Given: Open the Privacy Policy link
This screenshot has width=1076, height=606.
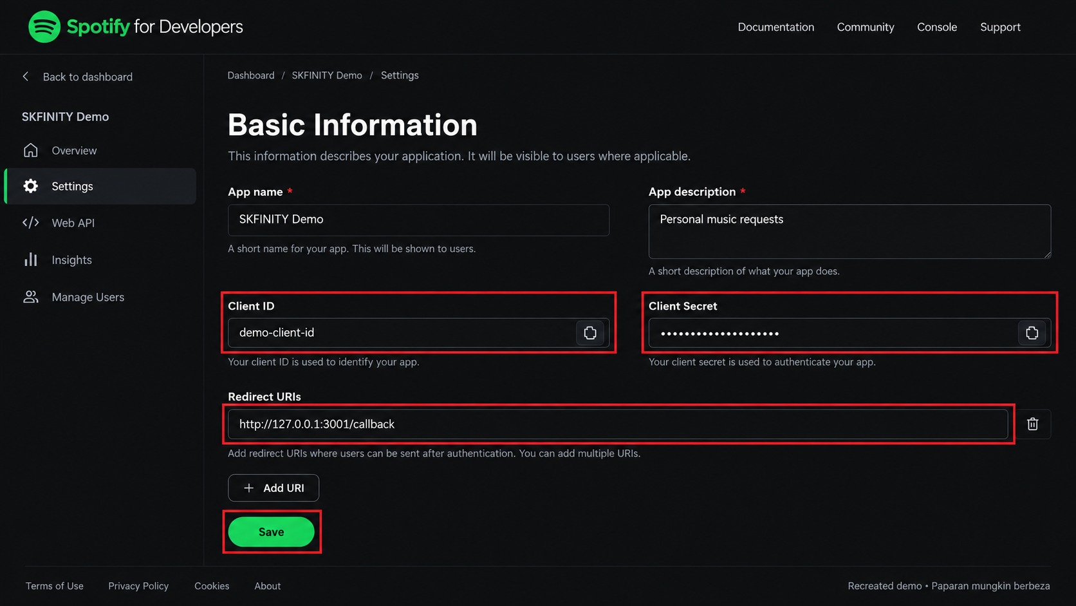Looking at the screenshot, I should click(138, 586).
